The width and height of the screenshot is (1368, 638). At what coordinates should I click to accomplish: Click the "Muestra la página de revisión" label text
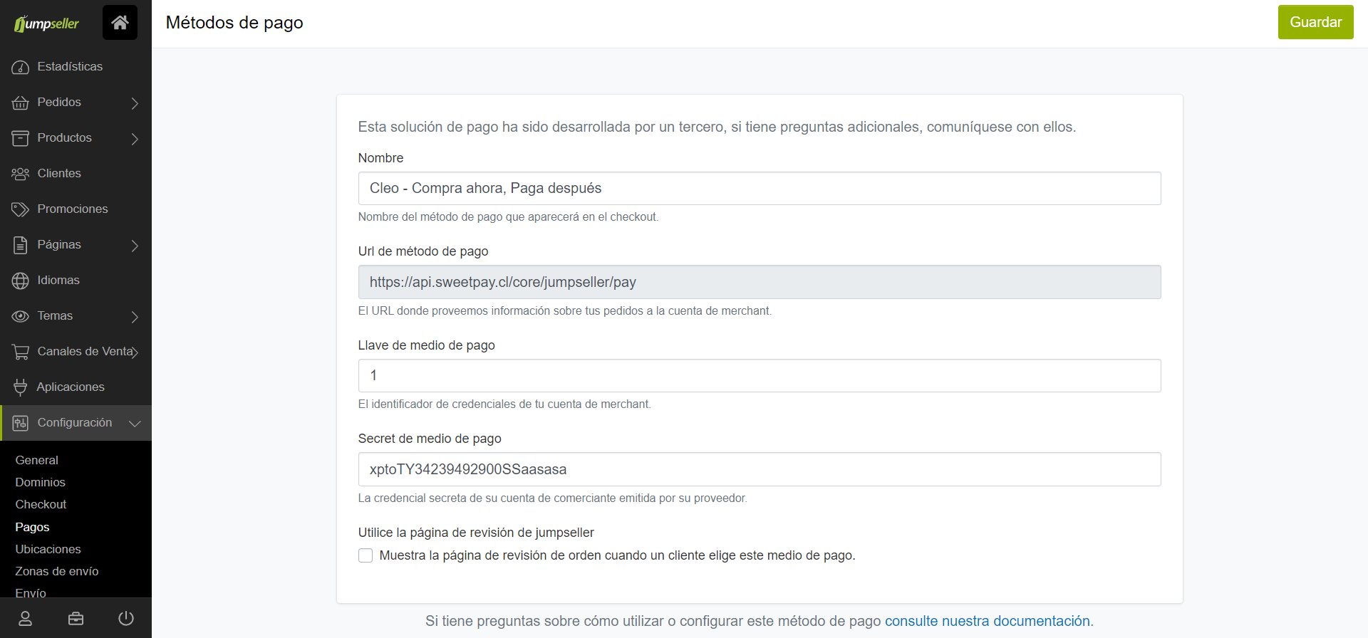pyautogui.click(x=617, y=555)
